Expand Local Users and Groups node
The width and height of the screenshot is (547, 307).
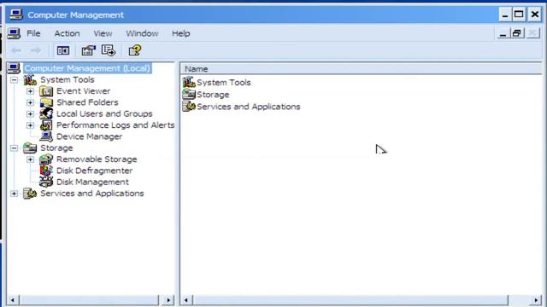pos(31,113)
